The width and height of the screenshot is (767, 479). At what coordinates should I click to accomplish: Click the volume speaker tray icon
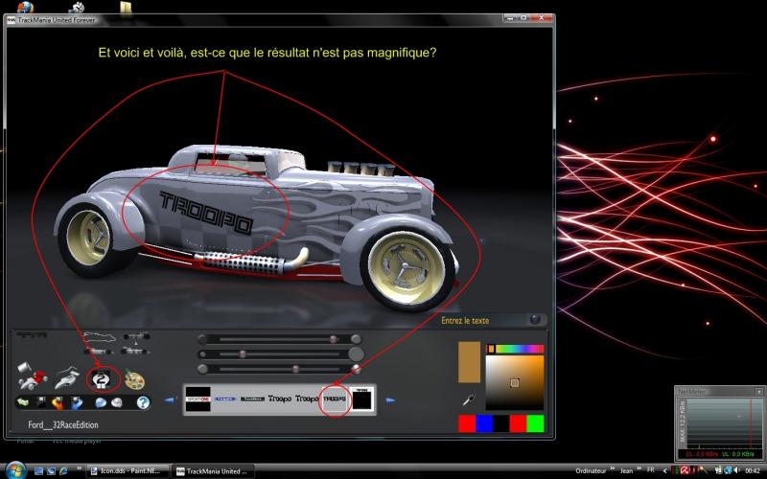pyautogui.click(x=736, y=470)
